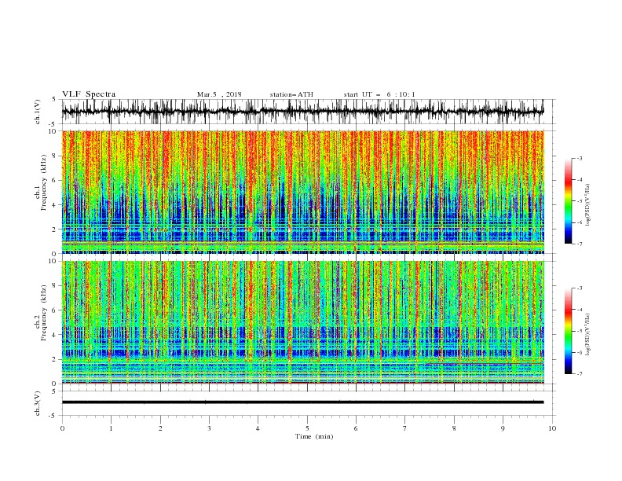
Task: Click the "VLF Spectra" plot title
Action: tap(89, 94)
